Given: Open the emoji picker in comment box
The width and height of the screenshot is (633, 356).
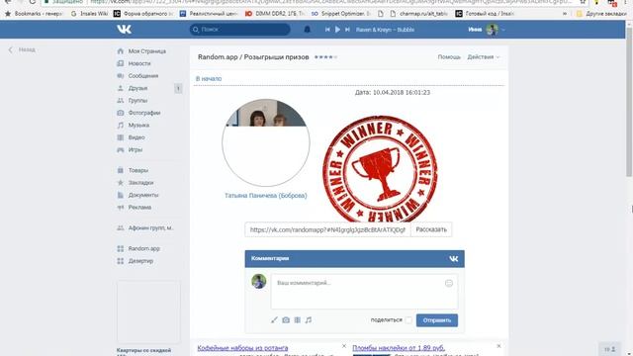Looking at the screenshot, I should [x=448, y=284].
